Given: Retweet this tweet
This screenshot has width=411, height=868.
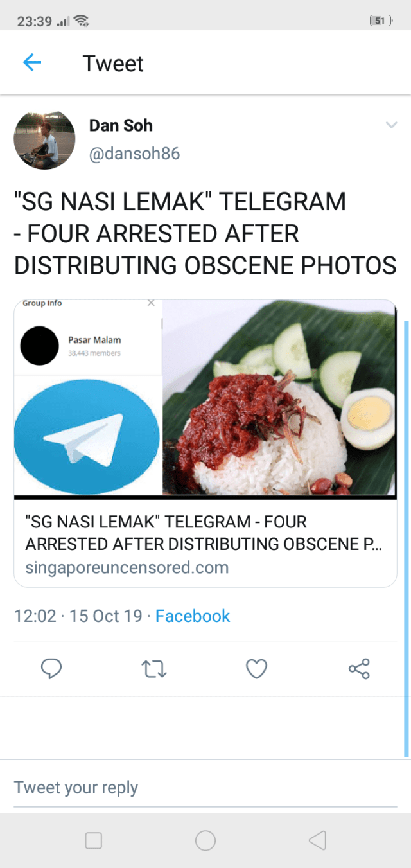Looking at the screenshot, I should [x=154, y=669].
